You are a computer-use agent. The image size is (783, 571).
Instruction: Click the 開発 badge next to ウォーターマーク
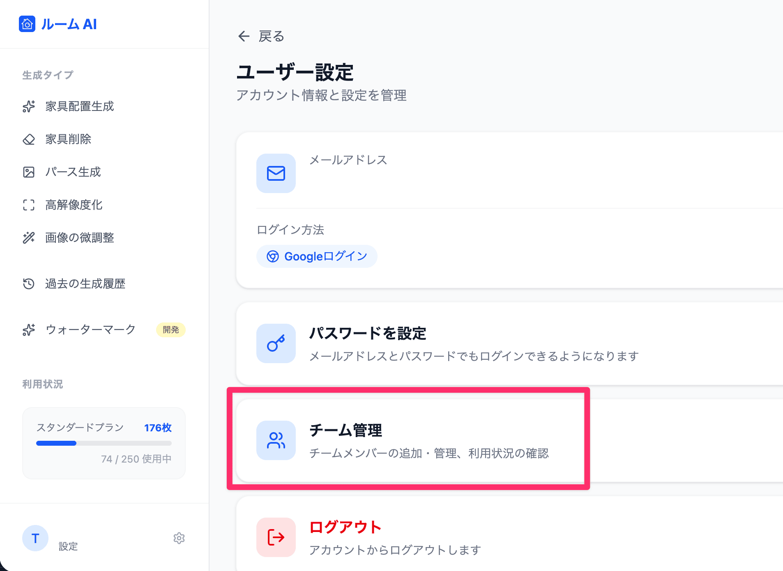(x=171, y=330)
